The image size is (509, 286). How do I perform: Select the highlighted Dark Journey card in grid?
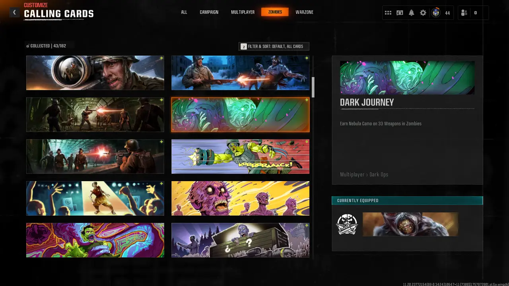240,115
